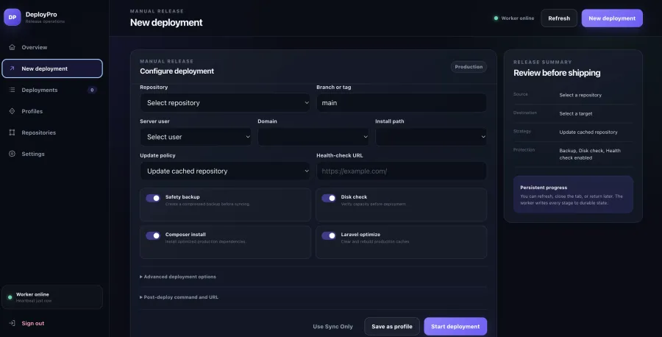Turn off Laravel optimize toggle
Viewport: 662px width, 337px height.
329,235
